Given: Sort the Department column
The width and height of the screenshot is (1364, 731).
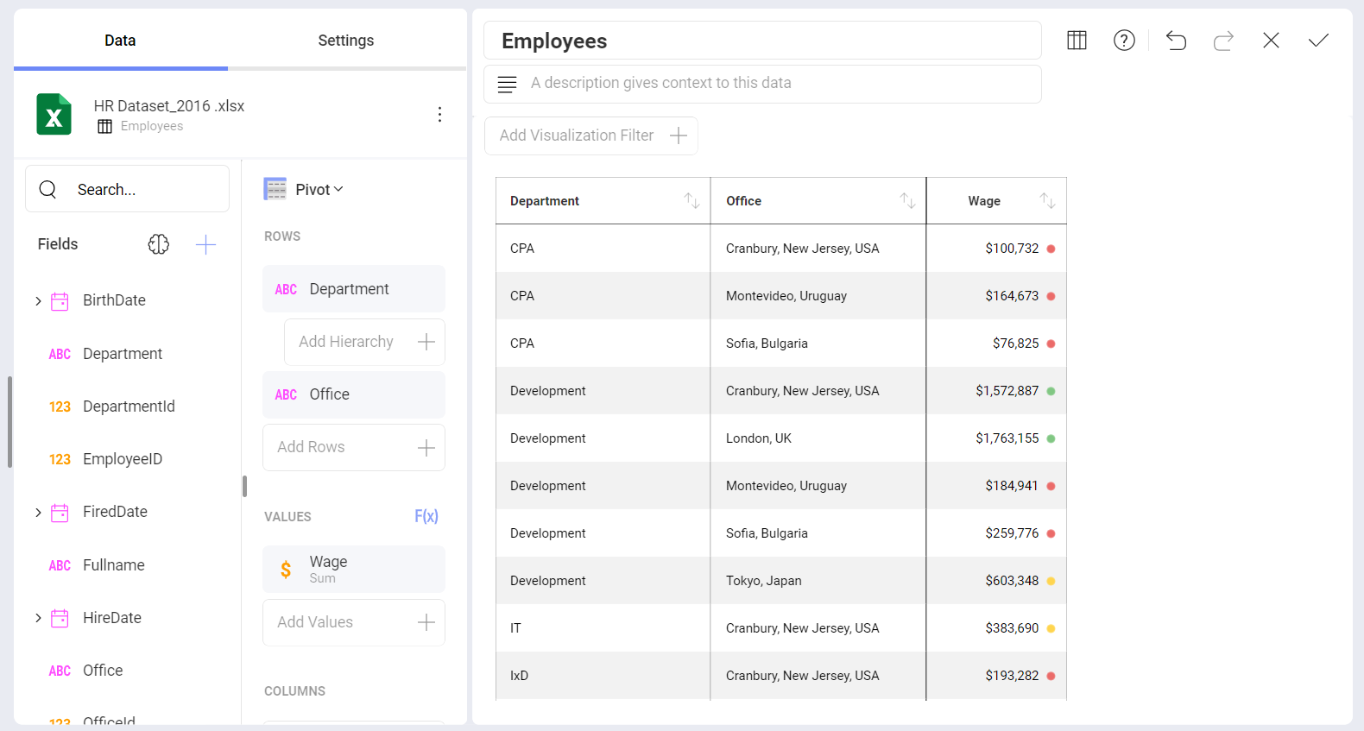Looking at the screenshot, I should pyautogui.click(x=692, y=200).
